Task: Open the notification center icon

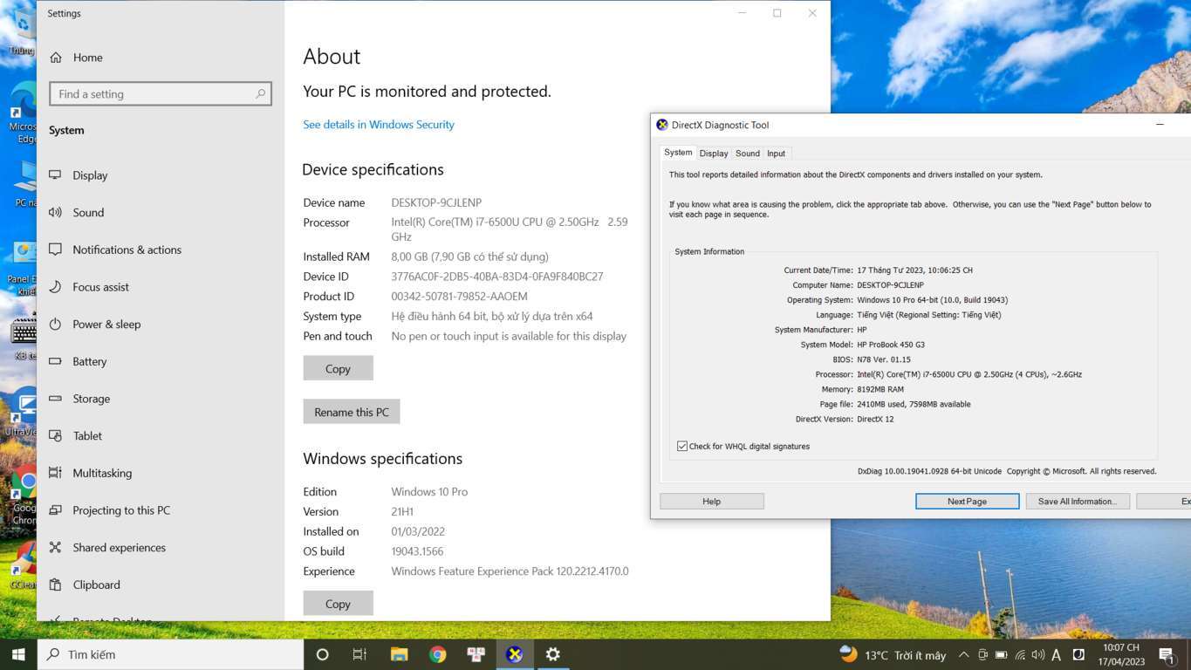Action: pyautogui.click(x=1167, y=655)
